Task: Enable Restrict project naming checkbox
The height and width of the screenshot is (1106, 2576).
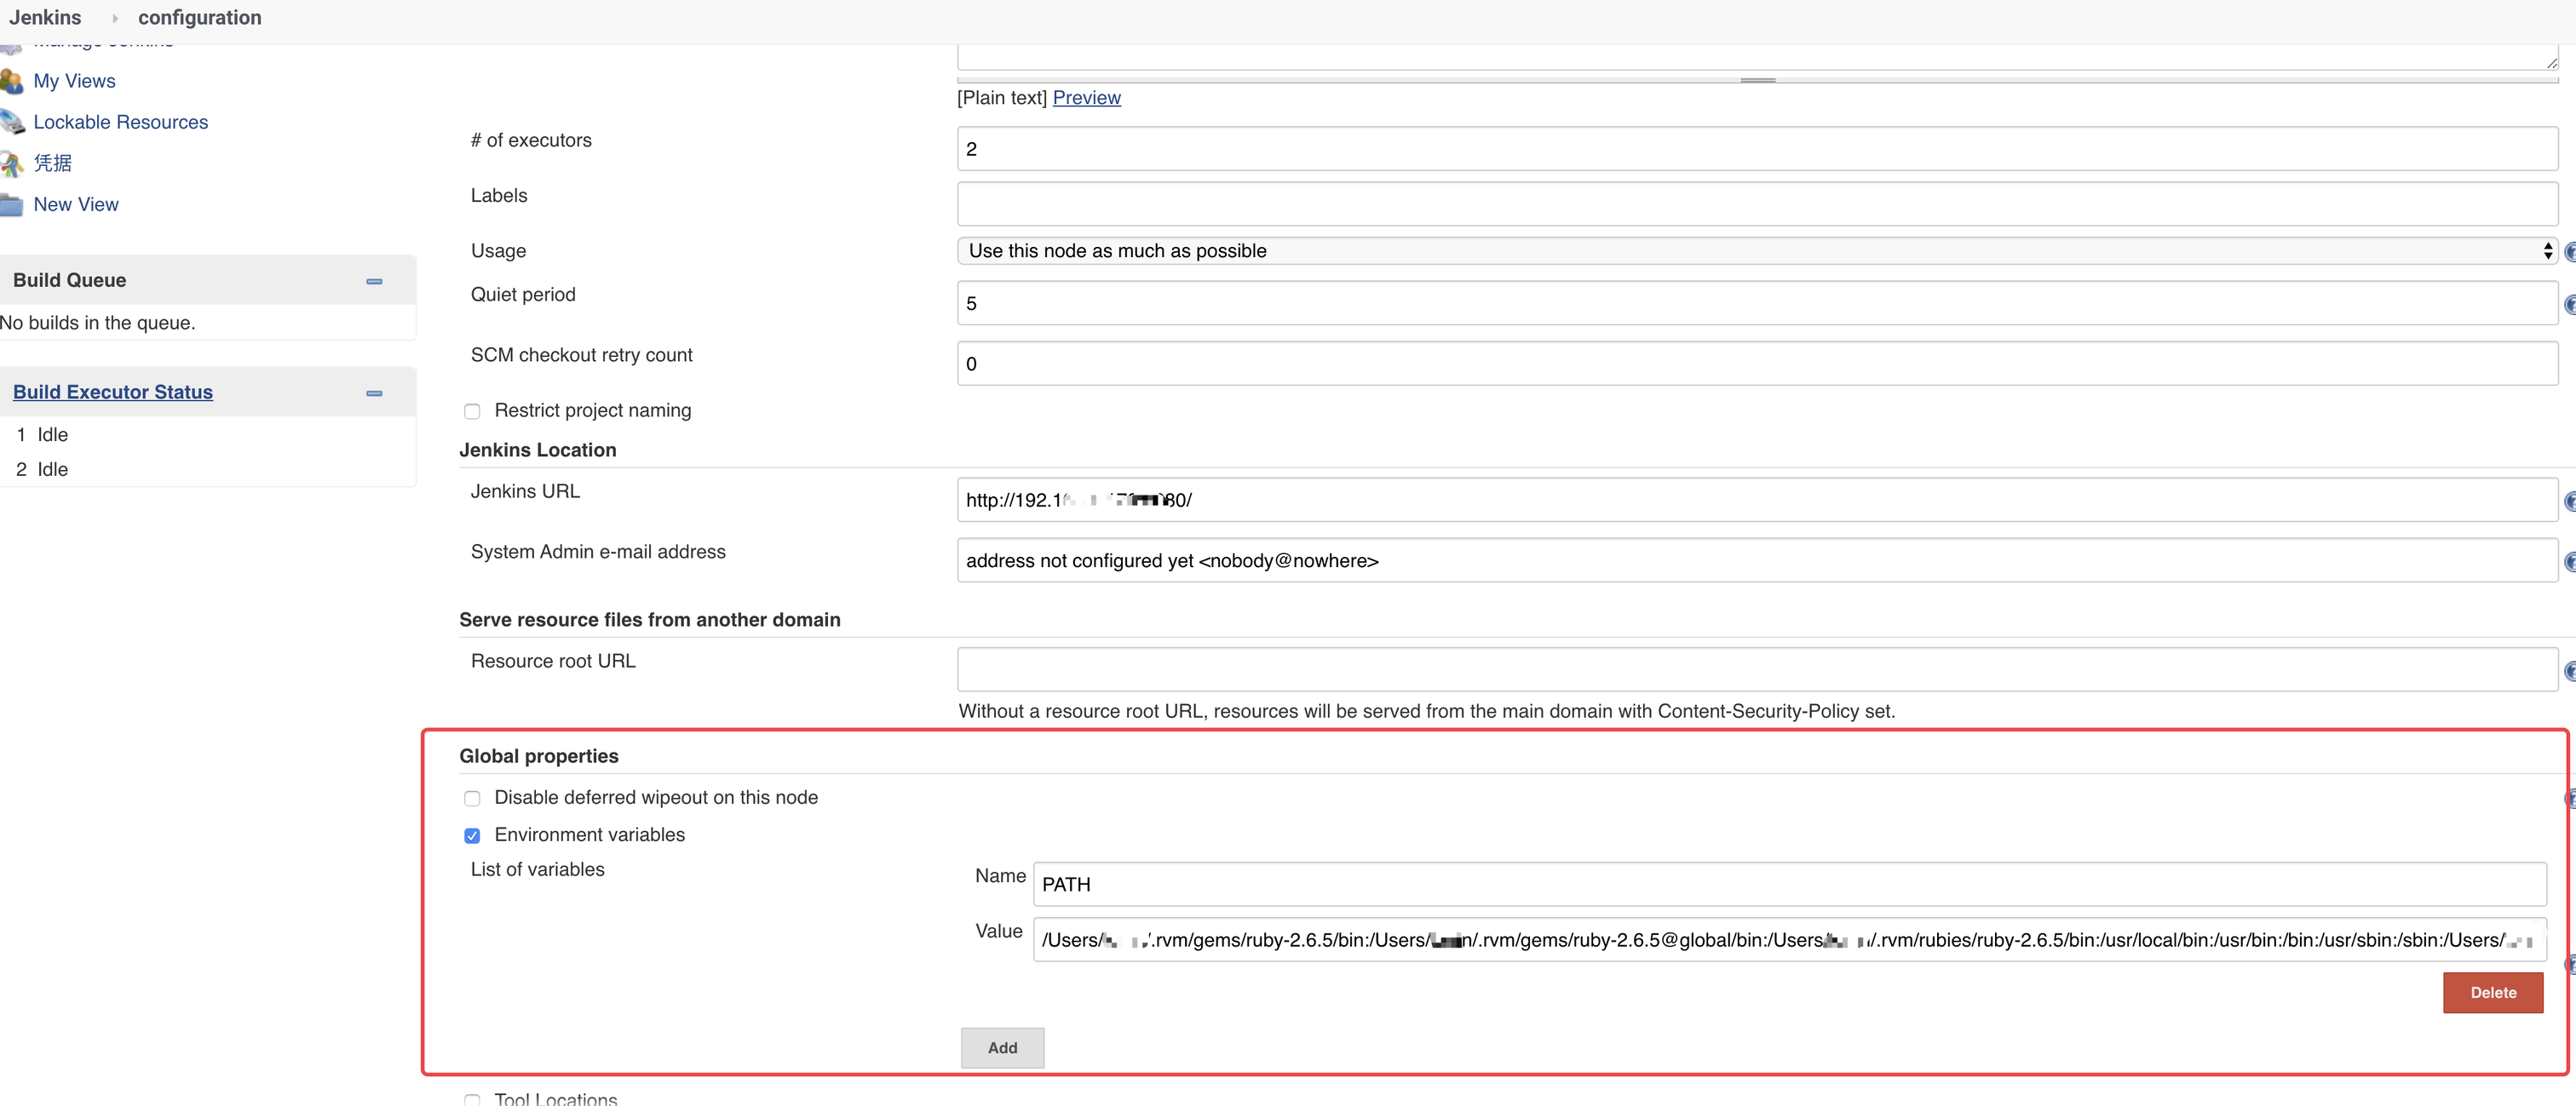Action: pos(472,411)
